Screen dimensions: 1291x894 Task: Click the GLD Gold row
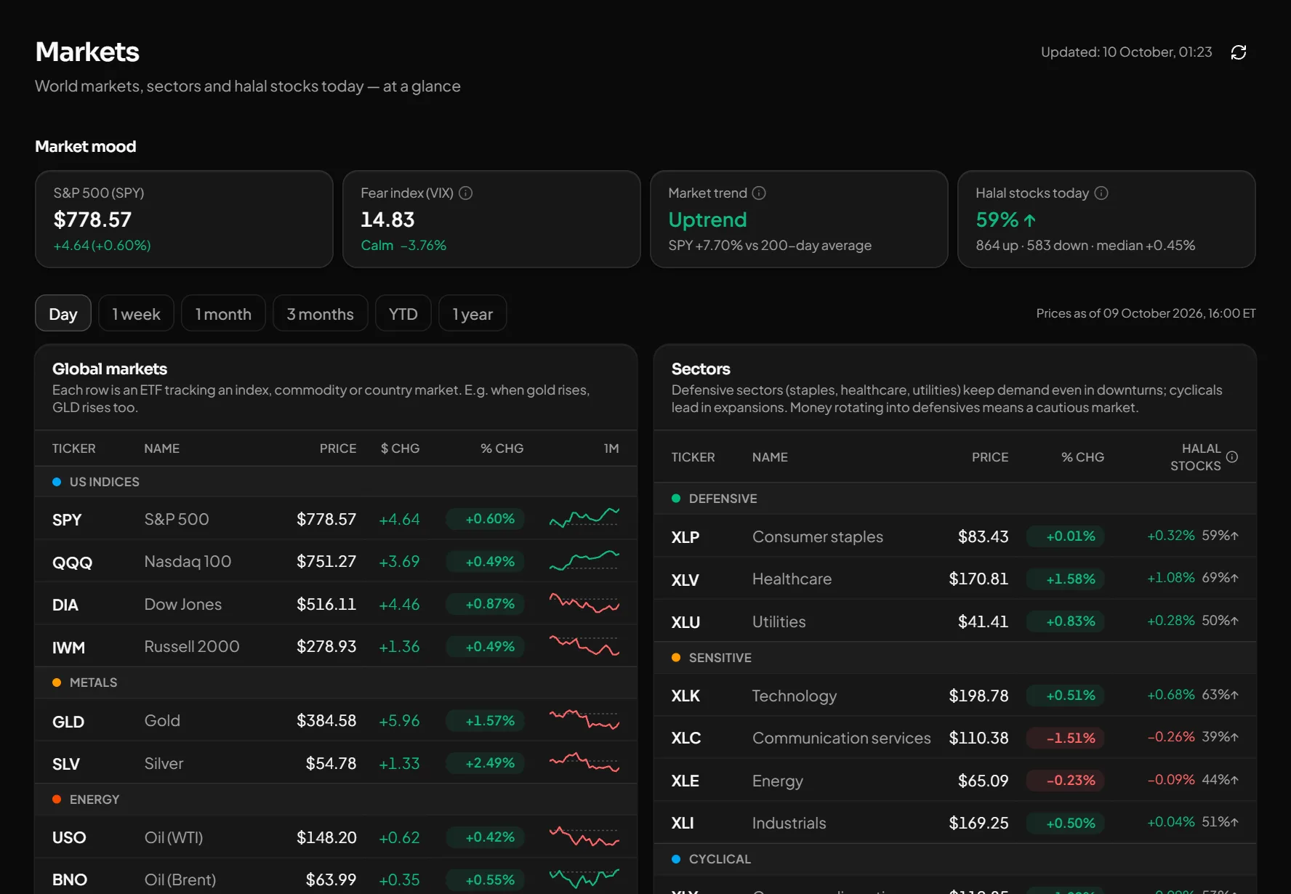click(336, 720)
